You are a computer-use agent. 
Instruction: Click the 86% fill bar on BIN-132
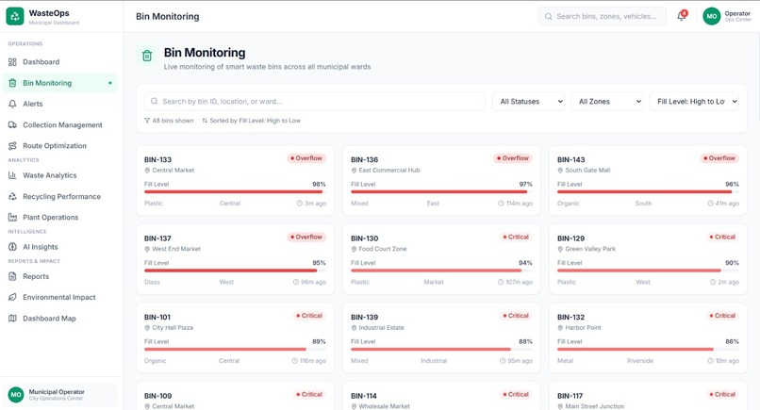coord(648,350)
